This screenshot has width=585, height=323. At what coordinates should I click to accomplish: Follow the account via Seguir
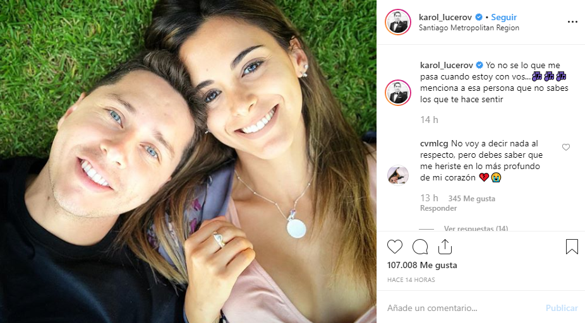[504, 17]
